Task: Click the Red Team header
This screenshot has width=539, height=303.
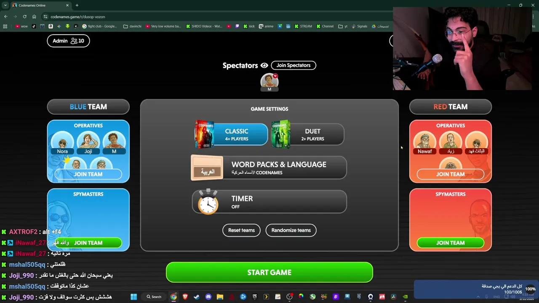Action: [x=450, y=107]
